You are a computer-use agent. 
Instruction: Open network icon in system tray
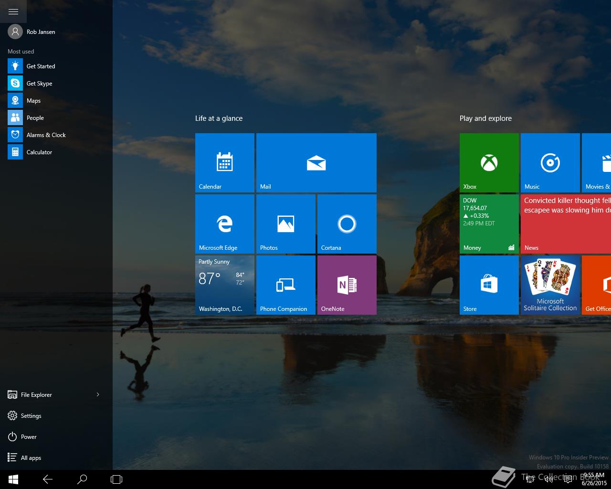coord(531,479)
